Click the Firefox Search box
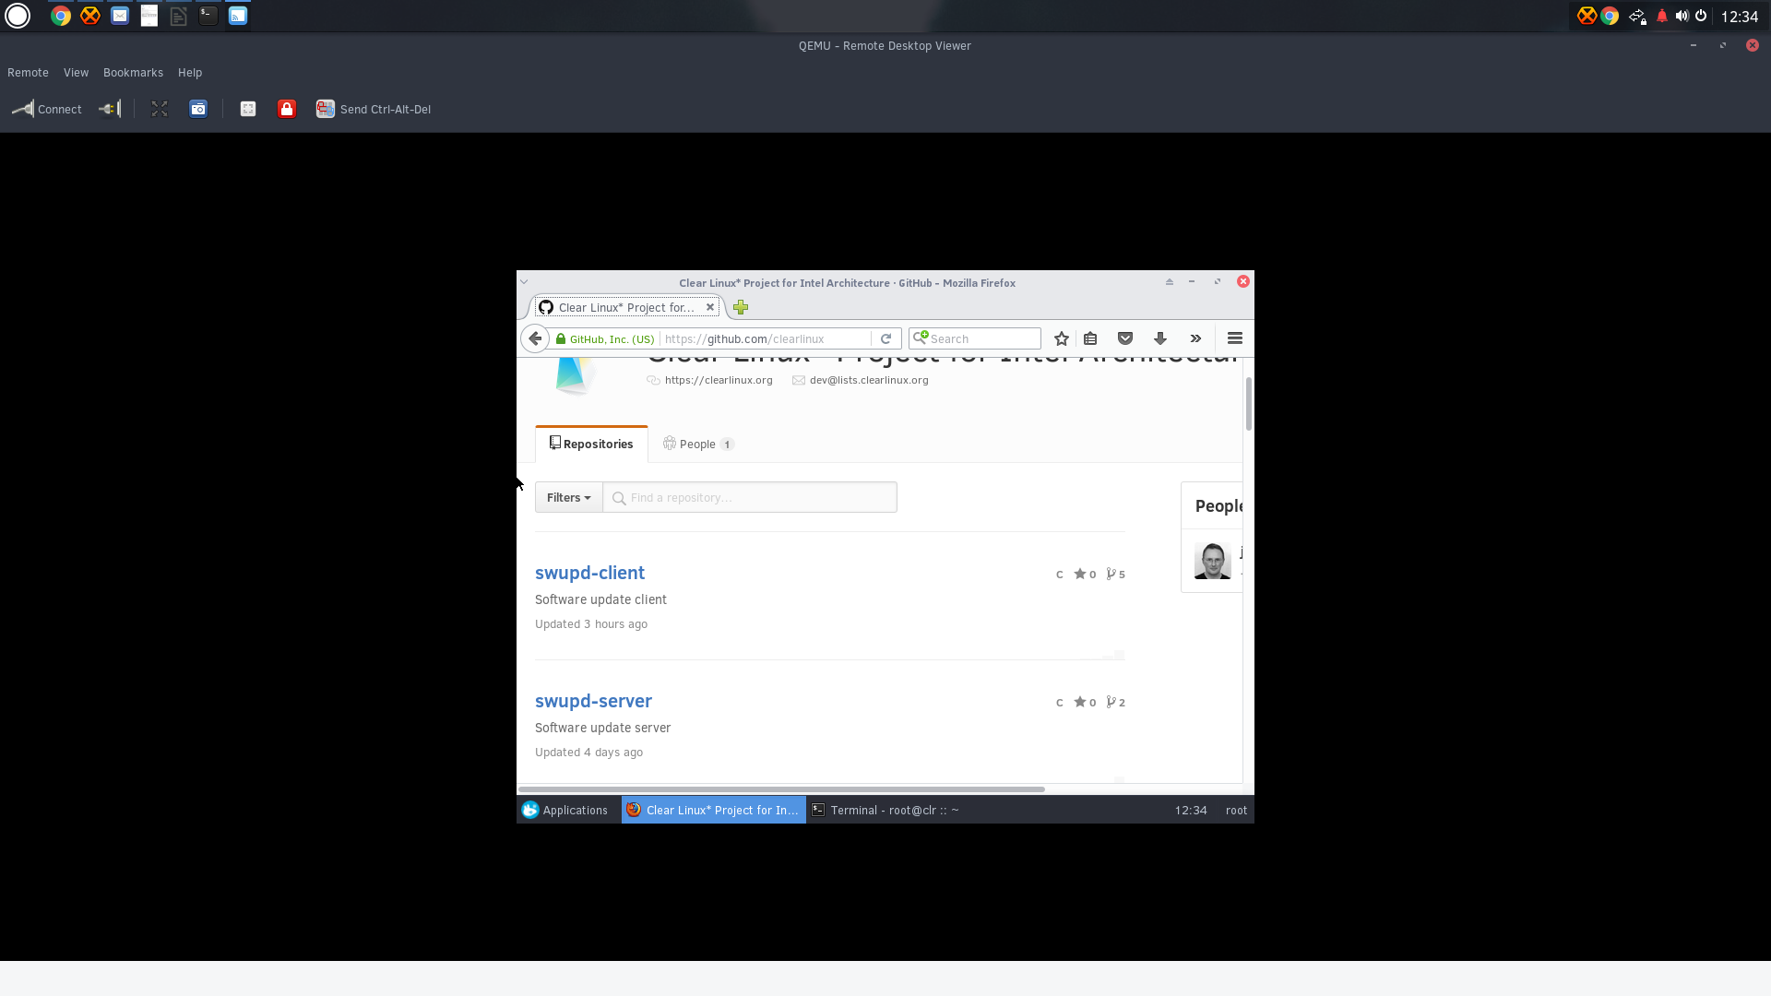 point(975,338)
